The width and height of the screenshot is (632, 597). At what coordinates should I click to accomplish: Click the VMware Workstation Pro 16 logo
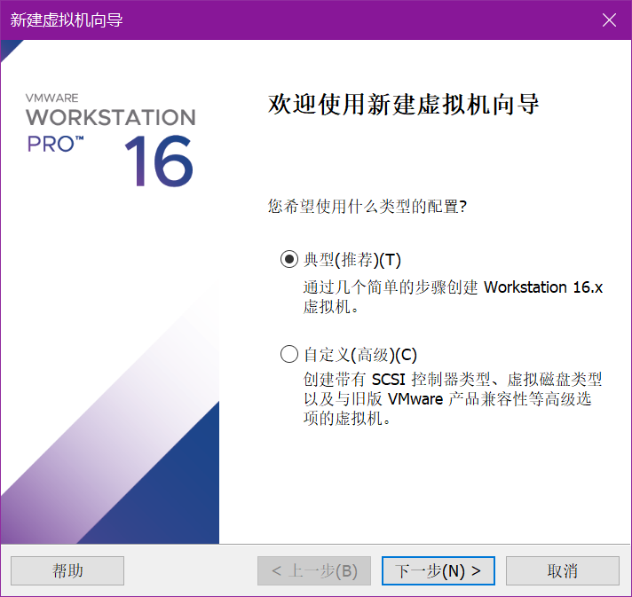[x=110, y=140]
